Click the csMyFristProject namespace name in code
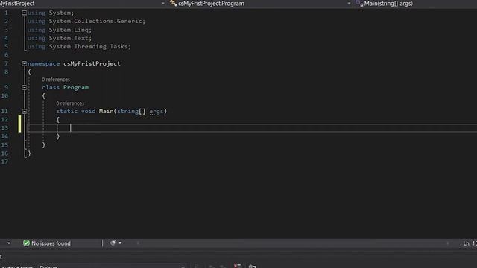This screenshot has width=477, height=268. 92,63
